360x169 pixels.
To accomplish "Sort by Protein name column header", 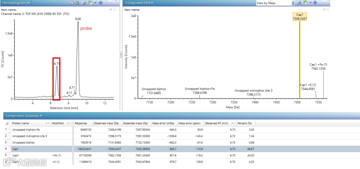I will (x=30, y=123).
